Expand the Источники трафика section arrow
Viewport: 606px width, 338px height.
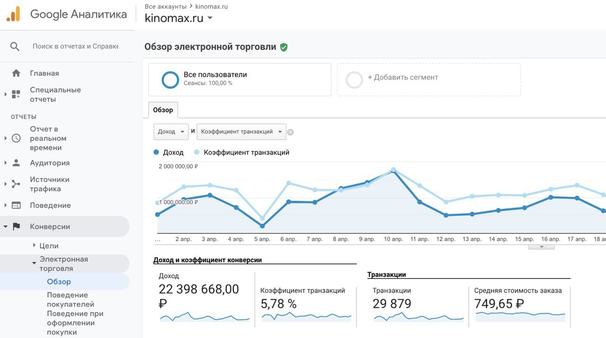(6, 184)
